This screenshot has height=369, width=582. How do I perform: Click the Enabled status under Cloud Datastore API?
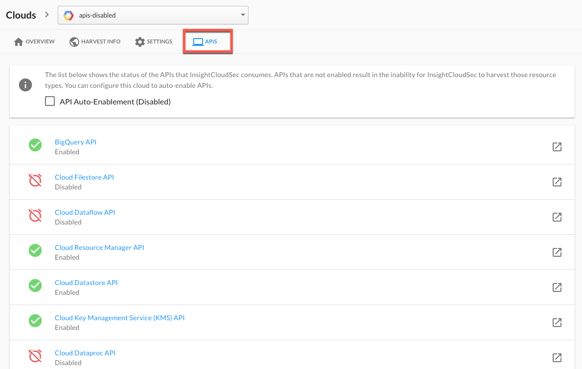point(67,293)
